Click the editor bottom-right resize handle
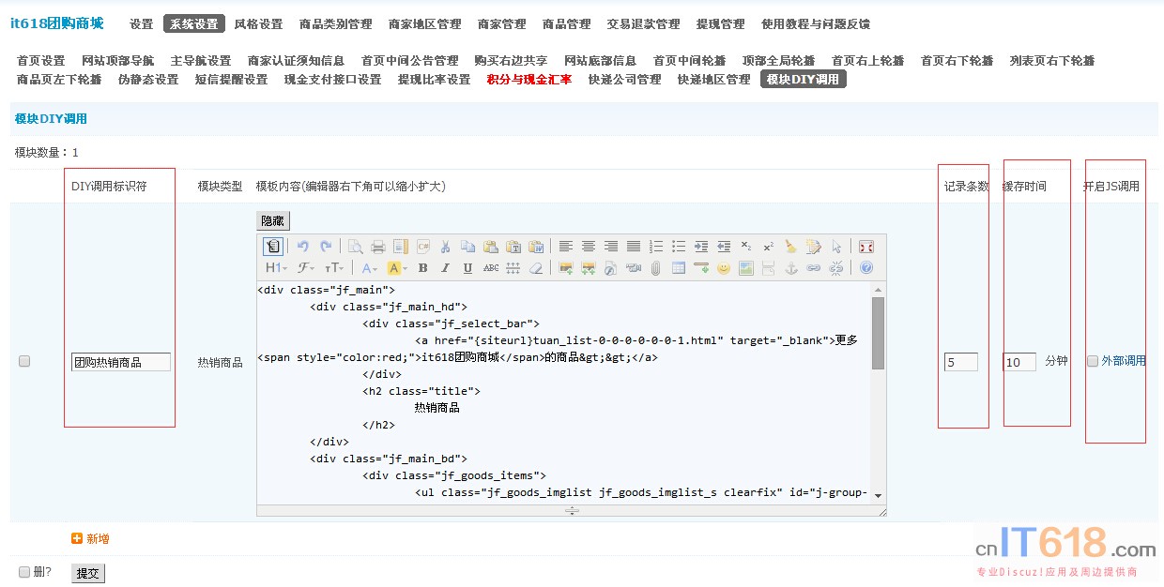The width and height of the screenshot is (1164, 587). (x=881, y=511)
